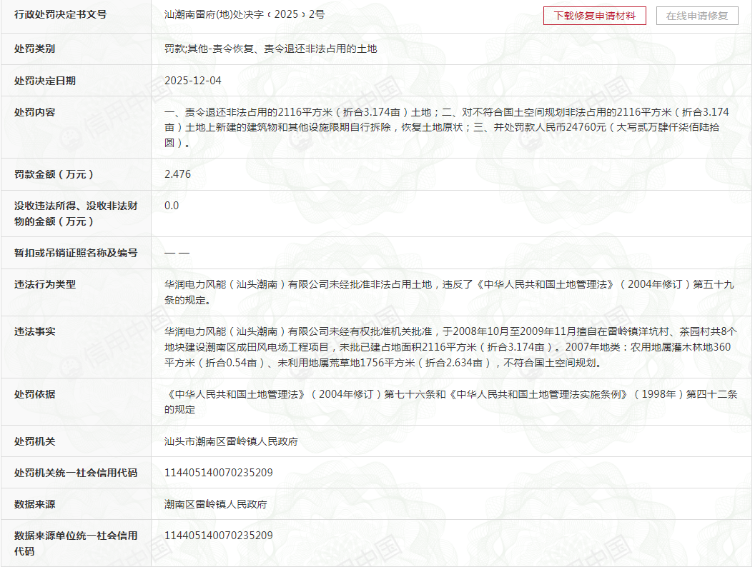
Task: Click the authority name 汕头市潮南区雷岭镇人民政府
Action: pyautogui.click(x=231, y=441)
